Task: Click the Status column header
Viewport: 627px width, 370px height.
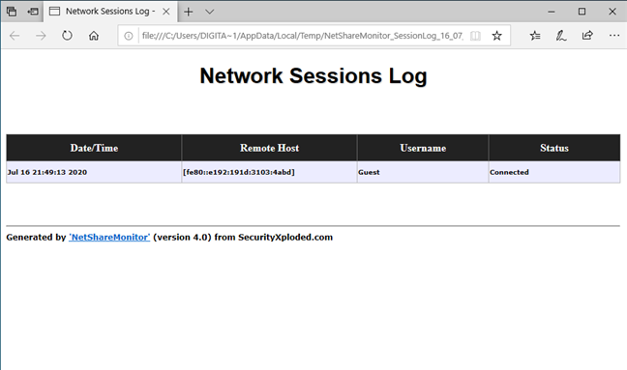Action: (x=554, y=148)
